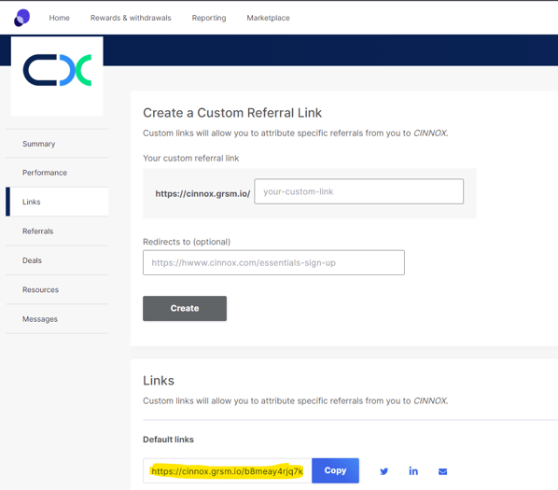Share default link on Twitter

click(384, 471)
